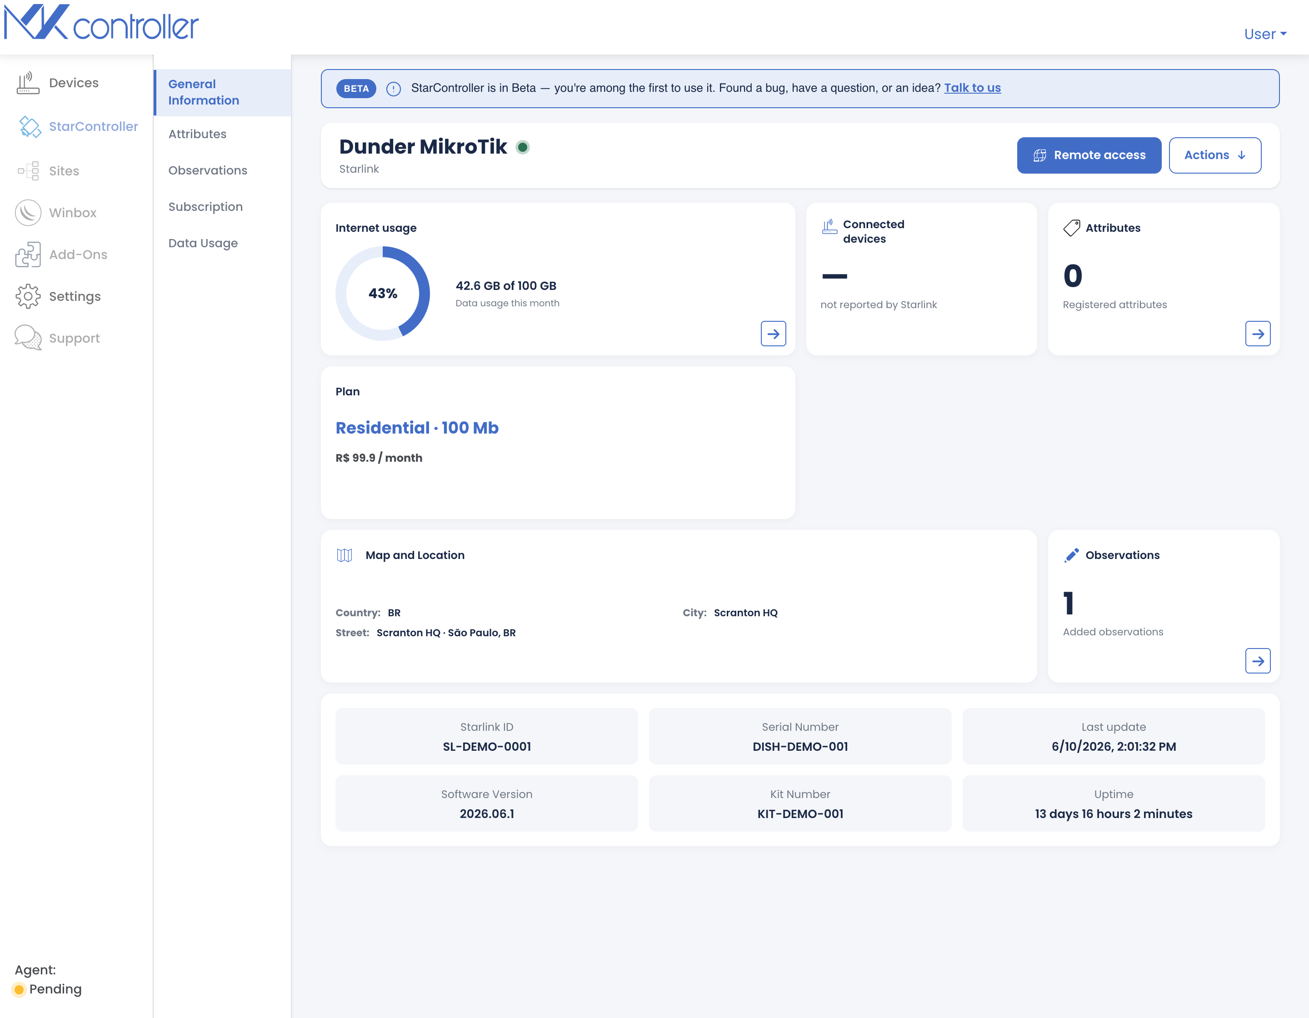Click the Settings gear icon
The height and width of the screenshot is (1018, 1309).
(28, 296)
